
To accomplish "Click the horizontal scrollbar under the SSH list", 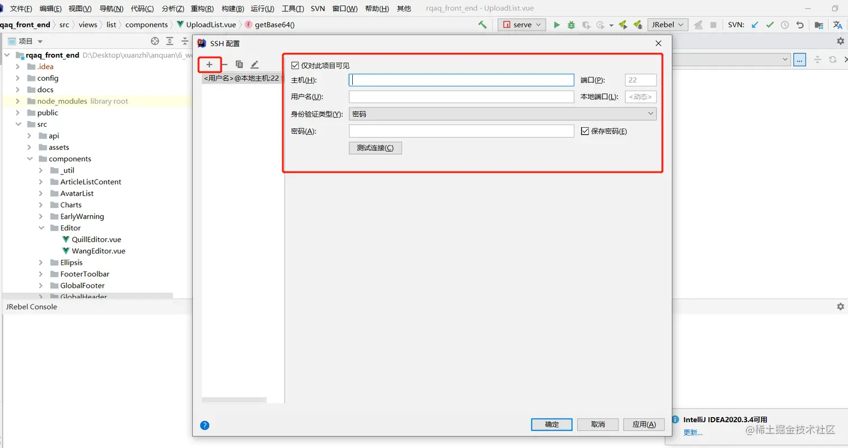I will (x=234, y=400).
